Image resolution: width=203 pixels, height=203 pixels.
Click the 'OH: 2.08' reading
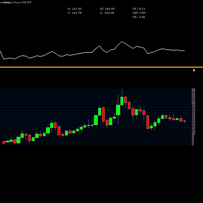(139, 13)
